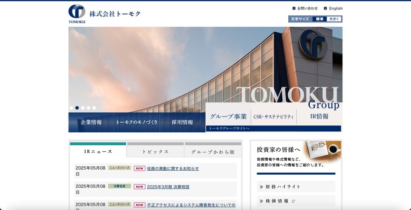Expand the 株価情報 link row
Viewport: 411px width, 210px height.
click(296, 201)
